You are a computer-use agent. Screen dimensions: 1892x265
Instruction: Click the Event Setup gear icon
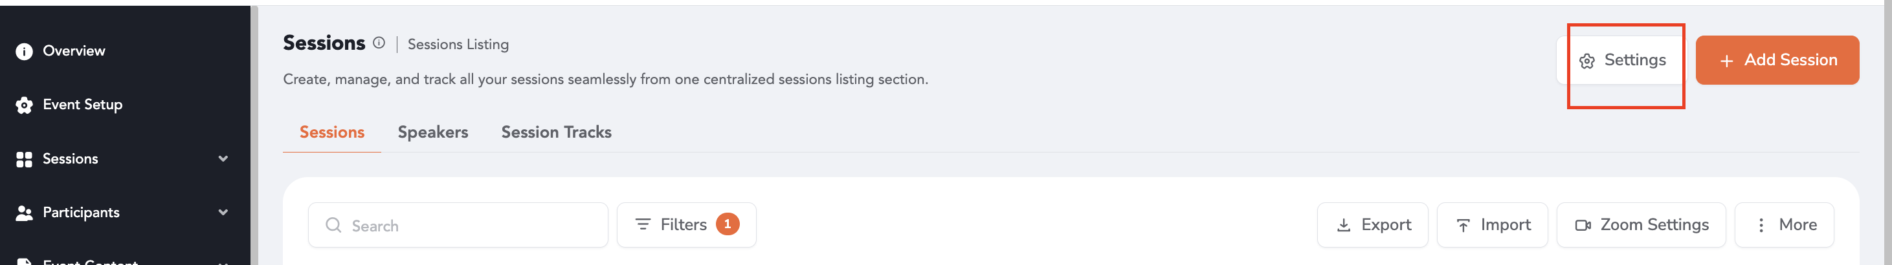(24, 105)
